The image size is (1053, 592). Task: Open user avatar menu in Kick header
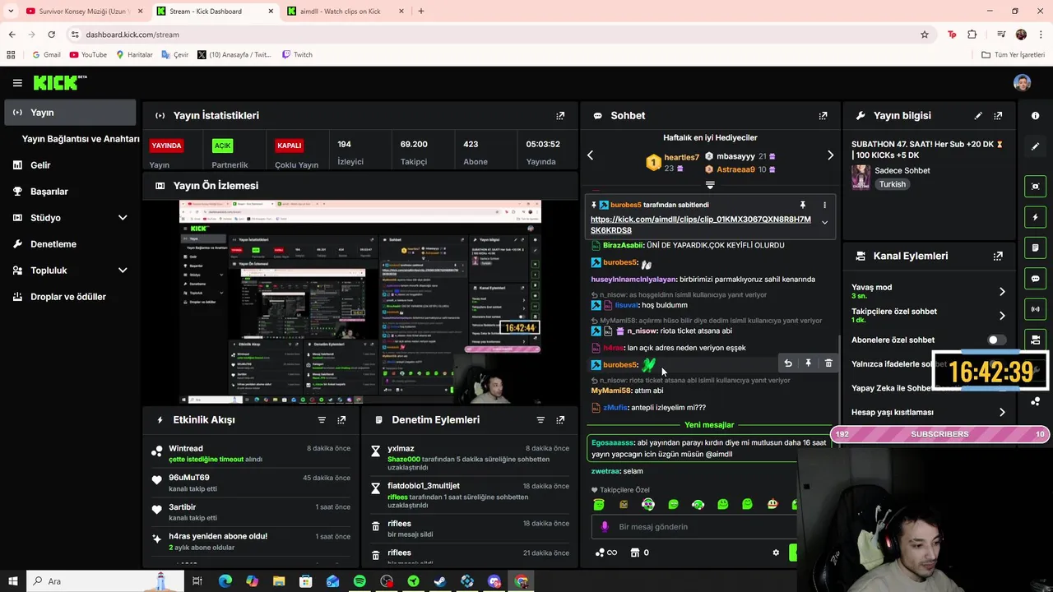pos(1022,83)
